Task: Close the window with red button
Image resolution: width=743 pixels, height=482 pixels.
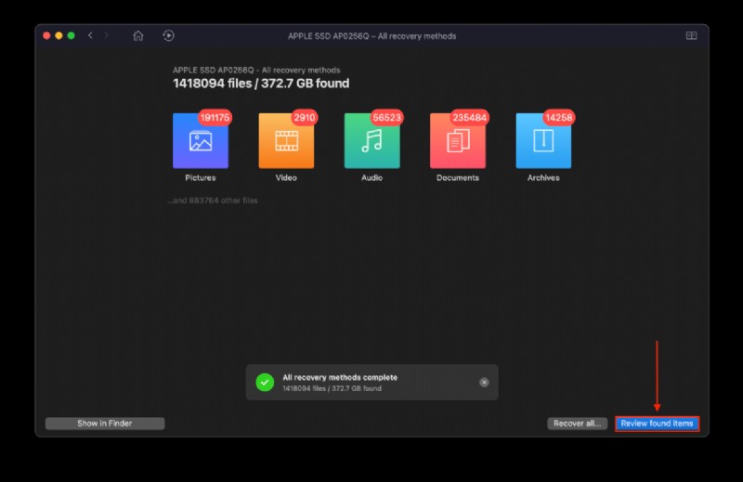Action: pyautogui.click(x=46, y=35)
